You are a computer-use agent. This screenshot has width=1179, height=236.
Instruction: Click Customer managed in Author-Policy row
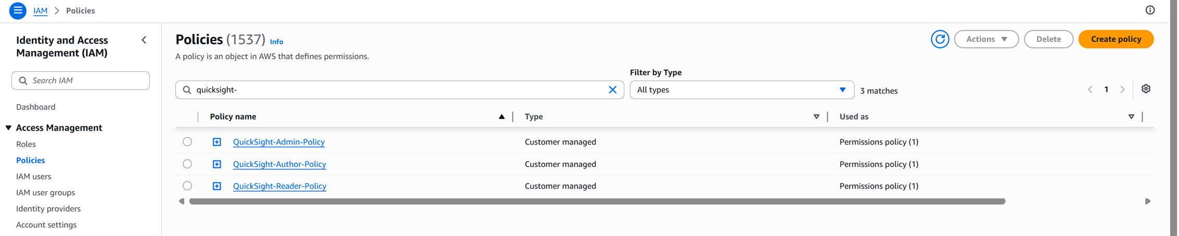(x=560, y=164)
